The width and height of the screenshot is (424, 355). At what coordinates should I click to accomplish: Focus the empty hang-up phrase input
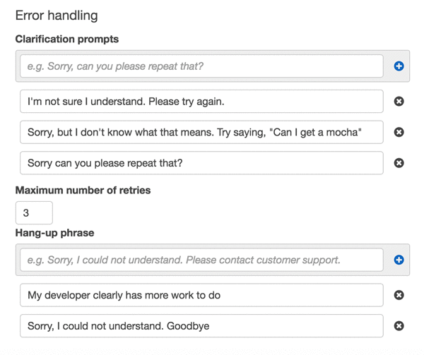(201, 260)
